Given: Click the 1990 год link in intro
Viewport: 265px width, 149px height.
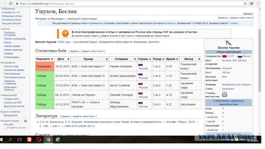Looking at the screenshot, I should coord(63,42).
